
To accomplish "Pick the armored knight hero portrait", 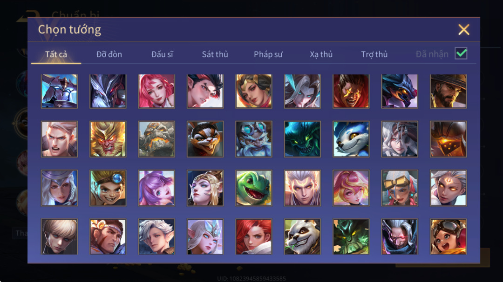I will coord(59,91).
